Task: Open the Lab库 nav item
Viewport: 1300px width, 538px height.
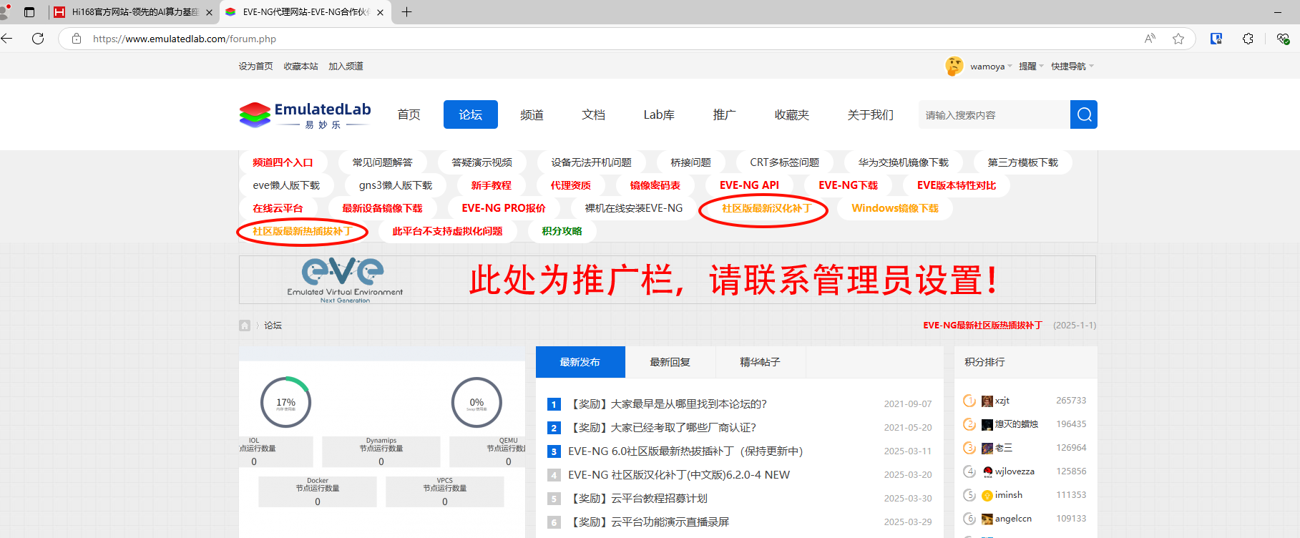Action: (x=659, y=114)
